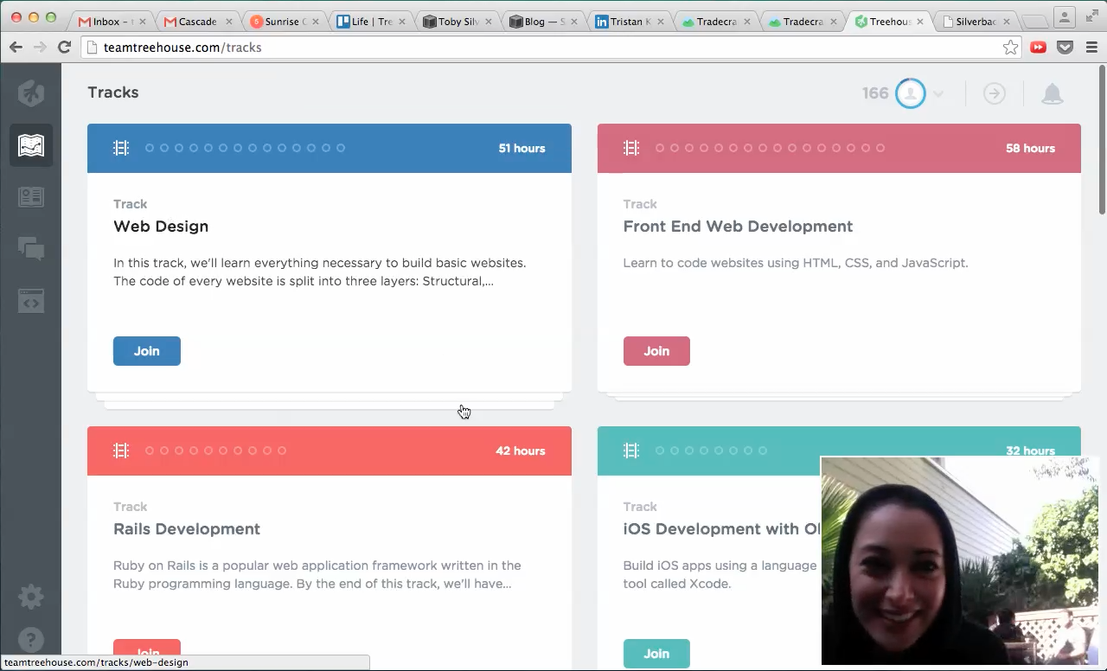Open the help question mark icon
Screen dimensions: 1107x671
click(x=31, y=640)
